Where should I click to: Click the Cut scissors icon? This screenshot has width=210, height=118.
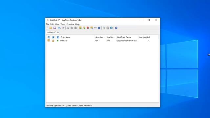(68, 28)
